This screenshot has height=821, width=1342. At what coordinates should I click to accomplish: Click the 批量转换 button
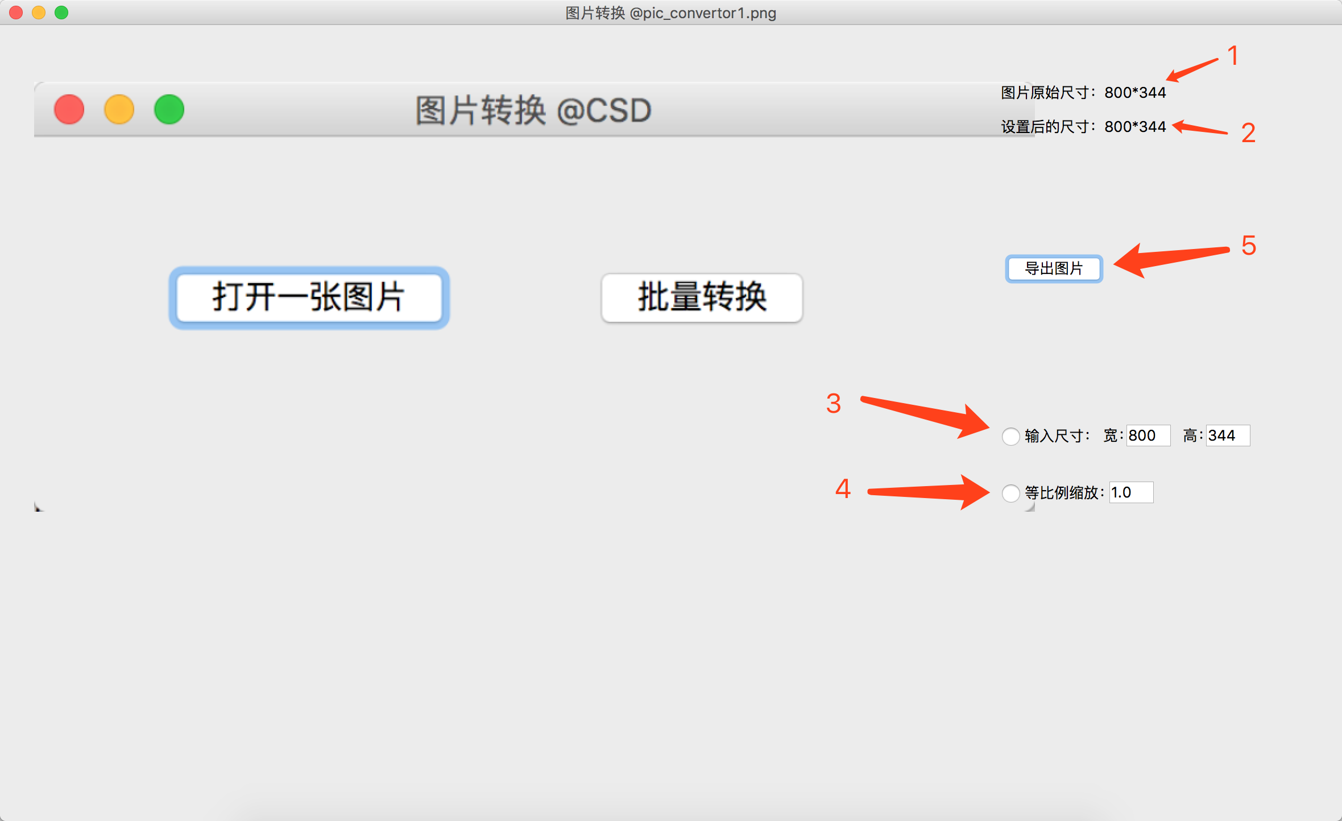(x=701, y=297)
